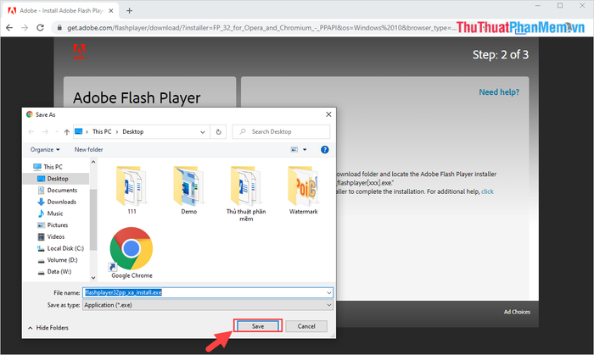The image size is (594, 355).
Task: Close the Save As dialog
Action: pyautogui.click(x=328, y=114)
